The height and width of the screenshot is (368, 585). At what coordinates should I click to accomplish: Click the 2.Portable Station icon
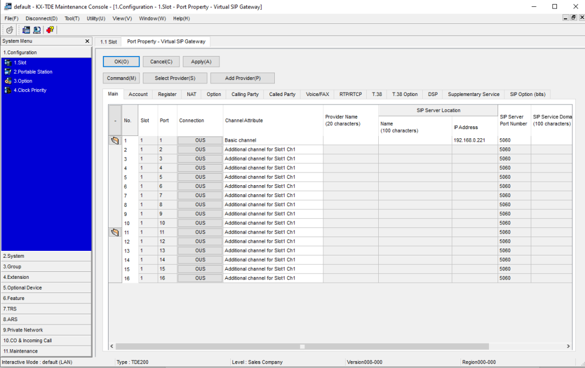[8, 71]
